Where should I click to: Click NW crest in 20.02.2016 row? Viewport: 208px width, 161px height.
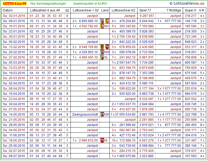[102, 52]
